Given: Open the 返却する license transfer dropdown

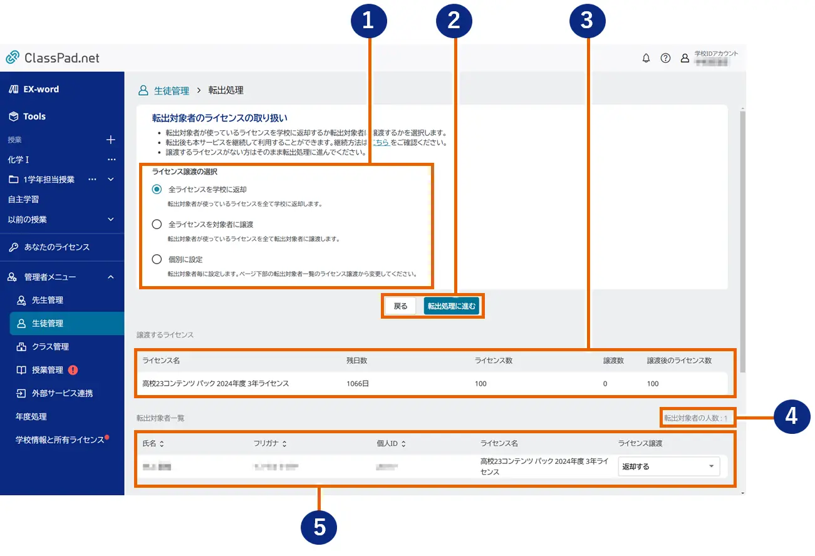Looking at the screenshot, I should (x=668, y=466).
